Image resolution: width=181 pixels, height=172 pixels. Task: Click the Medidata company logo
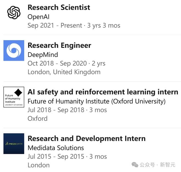click(14, 144)
